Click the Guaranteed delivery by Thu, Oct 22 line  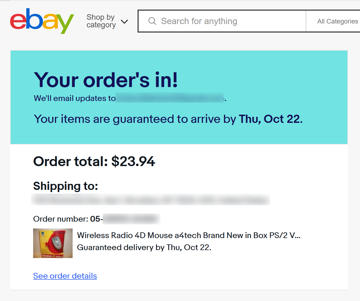144,247
